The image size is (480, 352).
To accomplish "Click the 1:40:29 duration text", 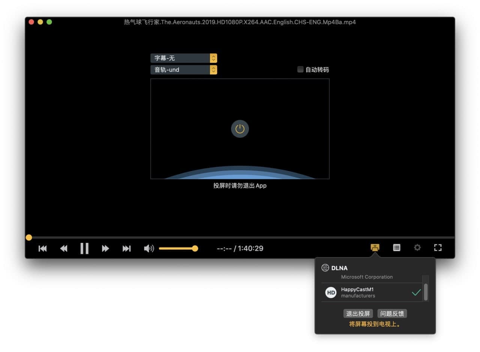I will (x=250, y=248).
